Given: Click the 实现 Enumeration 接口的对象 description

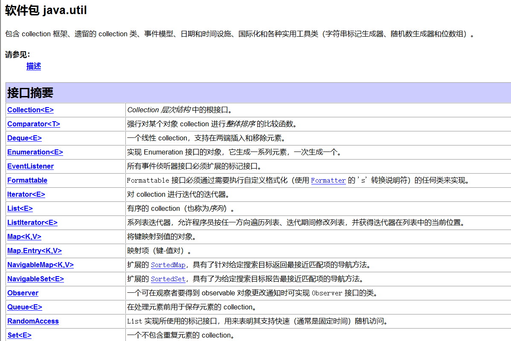Looking at the screenshot, I should (x=234, y=152).
